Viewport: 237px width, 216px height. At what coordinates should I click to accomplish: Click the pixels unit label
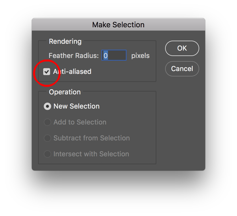click(x=140, y=56)
